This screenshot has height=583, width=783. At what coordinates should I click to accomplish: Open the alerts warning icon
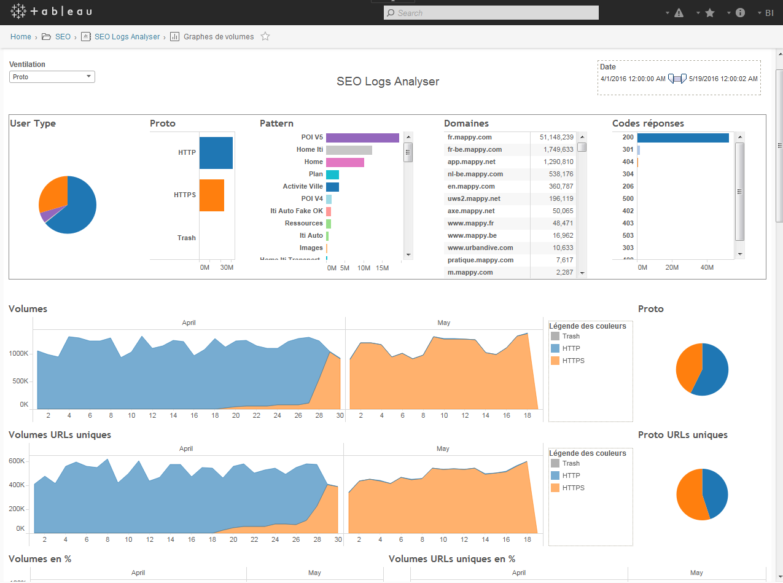click(679, 13)
